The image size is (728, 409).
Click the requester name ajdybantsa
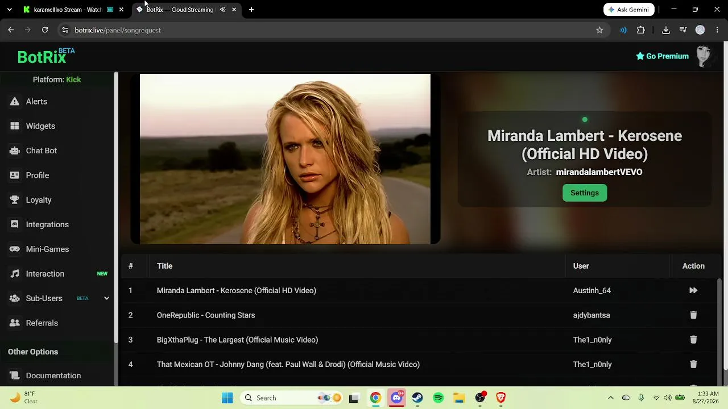pos(591,315)
